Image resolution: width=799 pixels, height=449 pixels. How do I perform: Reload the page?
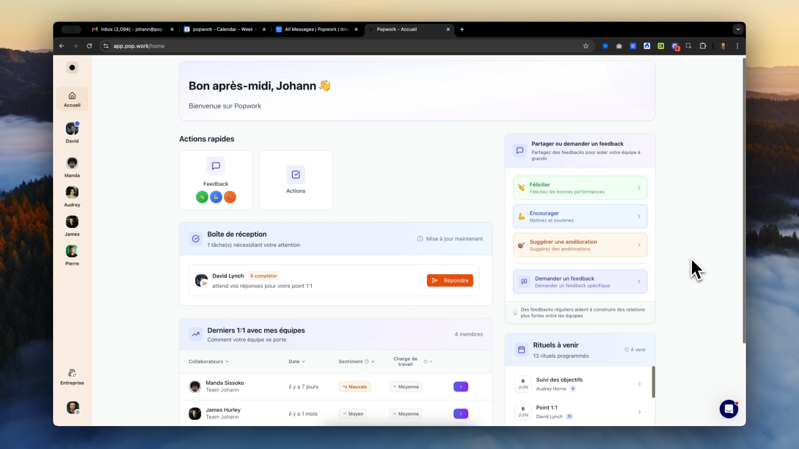[90, 46]
